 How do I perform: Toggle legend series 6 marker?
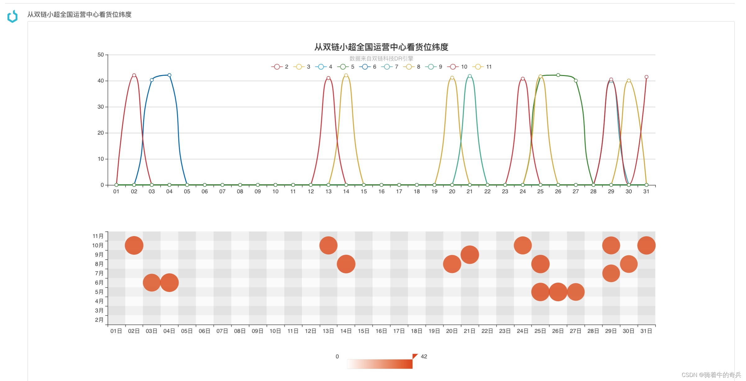pyautogui.click(x=365, y=67)
